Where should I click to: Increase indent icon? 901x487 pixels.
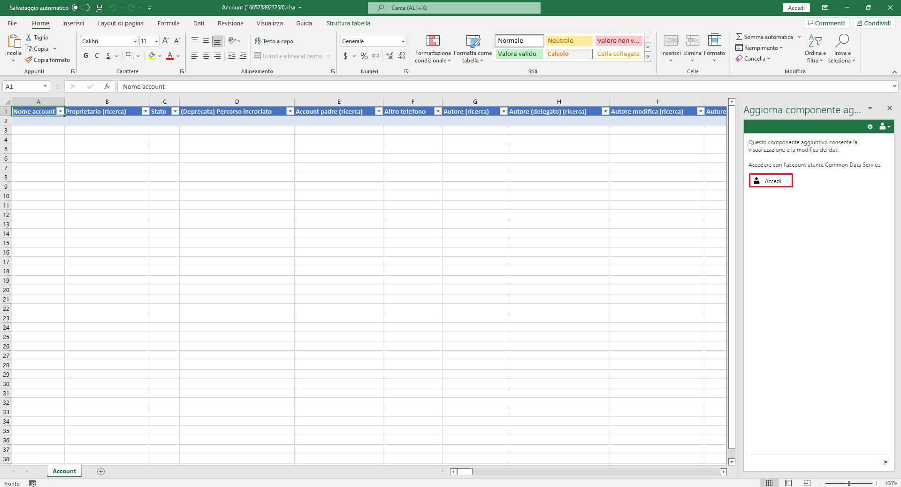tap(243, 56)
